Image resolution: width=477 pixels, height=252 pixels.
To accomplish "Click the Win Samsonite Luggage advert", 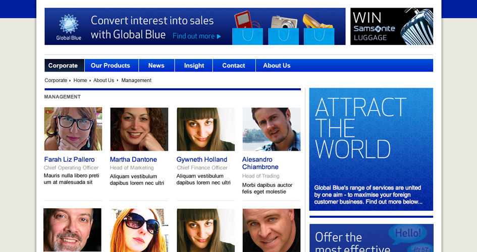I will [392, 26].
